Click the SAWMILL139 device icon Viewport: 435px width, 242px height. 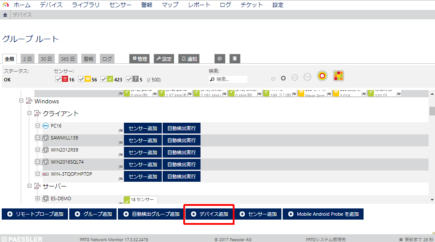(46, 138)
